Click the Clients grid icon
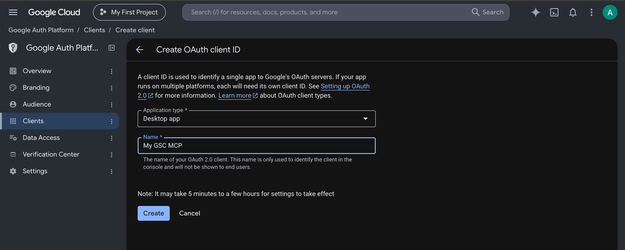The width and height of the screenshot is (625, 250). 13,121
